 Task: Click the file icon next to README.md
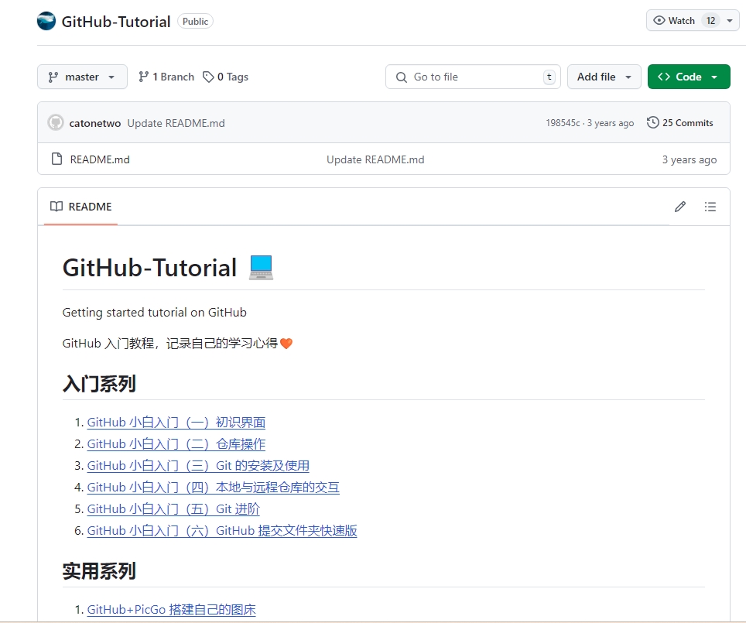pos(56,159)
